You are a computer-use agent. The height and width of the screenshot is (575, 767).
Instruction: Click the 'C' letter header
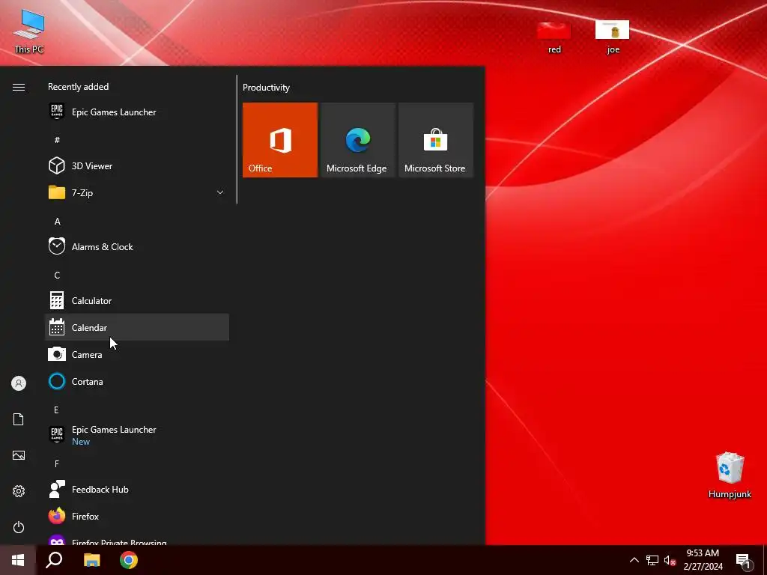click(x=57, y=276)
